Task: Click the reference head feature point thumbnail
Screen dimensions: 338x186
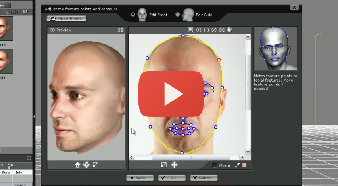Action: pos(276,48)
